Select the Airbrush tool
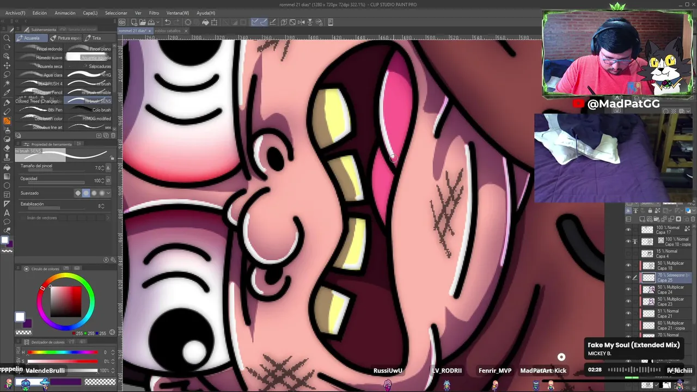 (7, 130)
